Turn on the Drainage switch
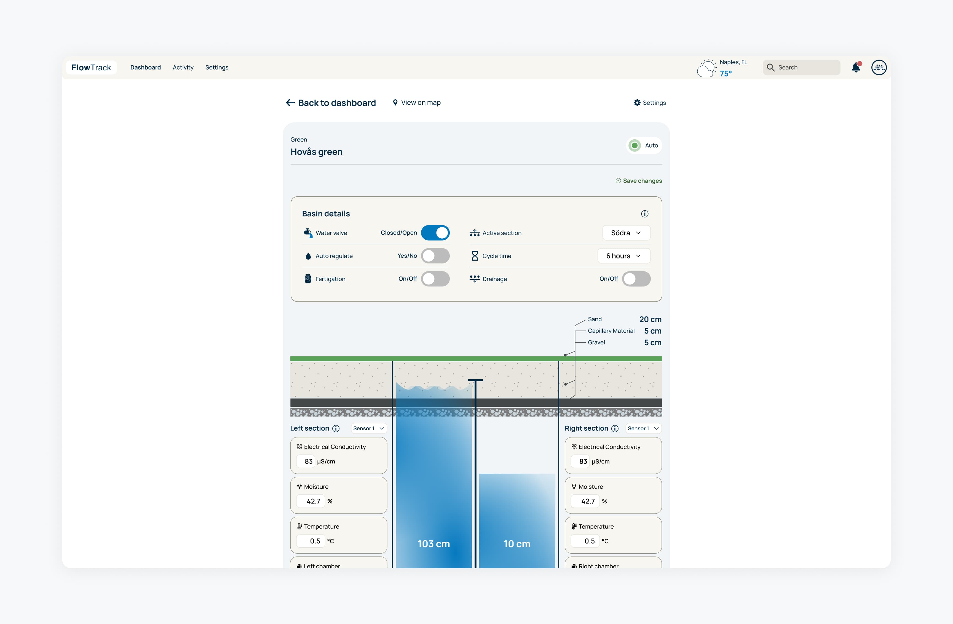The width and height of the screenshot is (953, 624). [x=636, y=279]
